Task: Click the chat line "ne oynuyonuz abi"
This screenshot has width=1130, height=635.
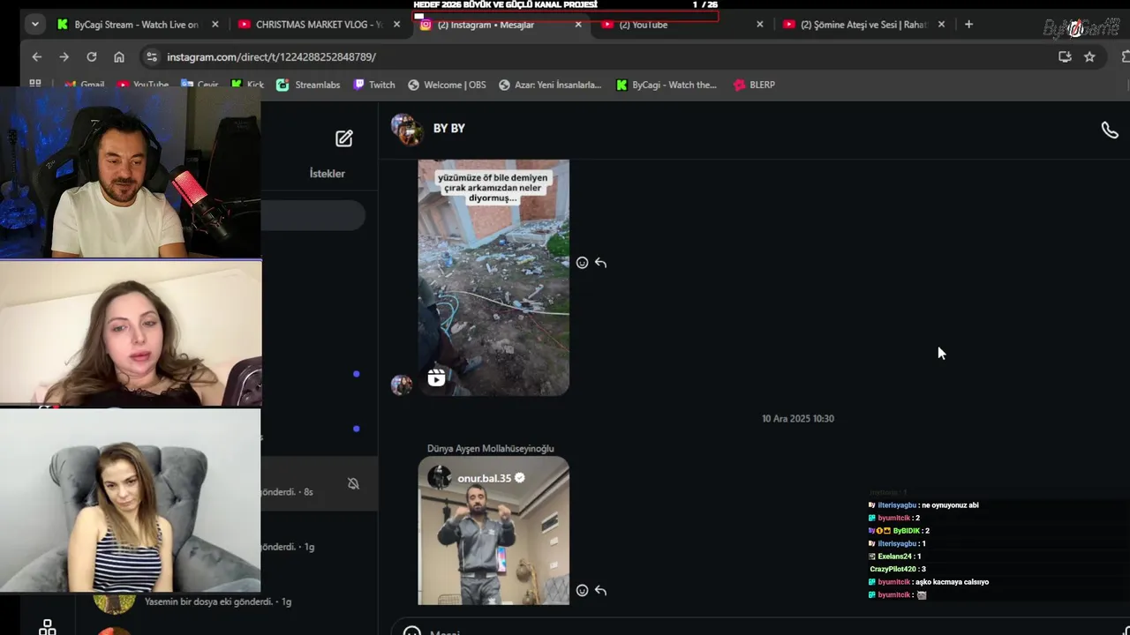Action: (x=950, y=505)
